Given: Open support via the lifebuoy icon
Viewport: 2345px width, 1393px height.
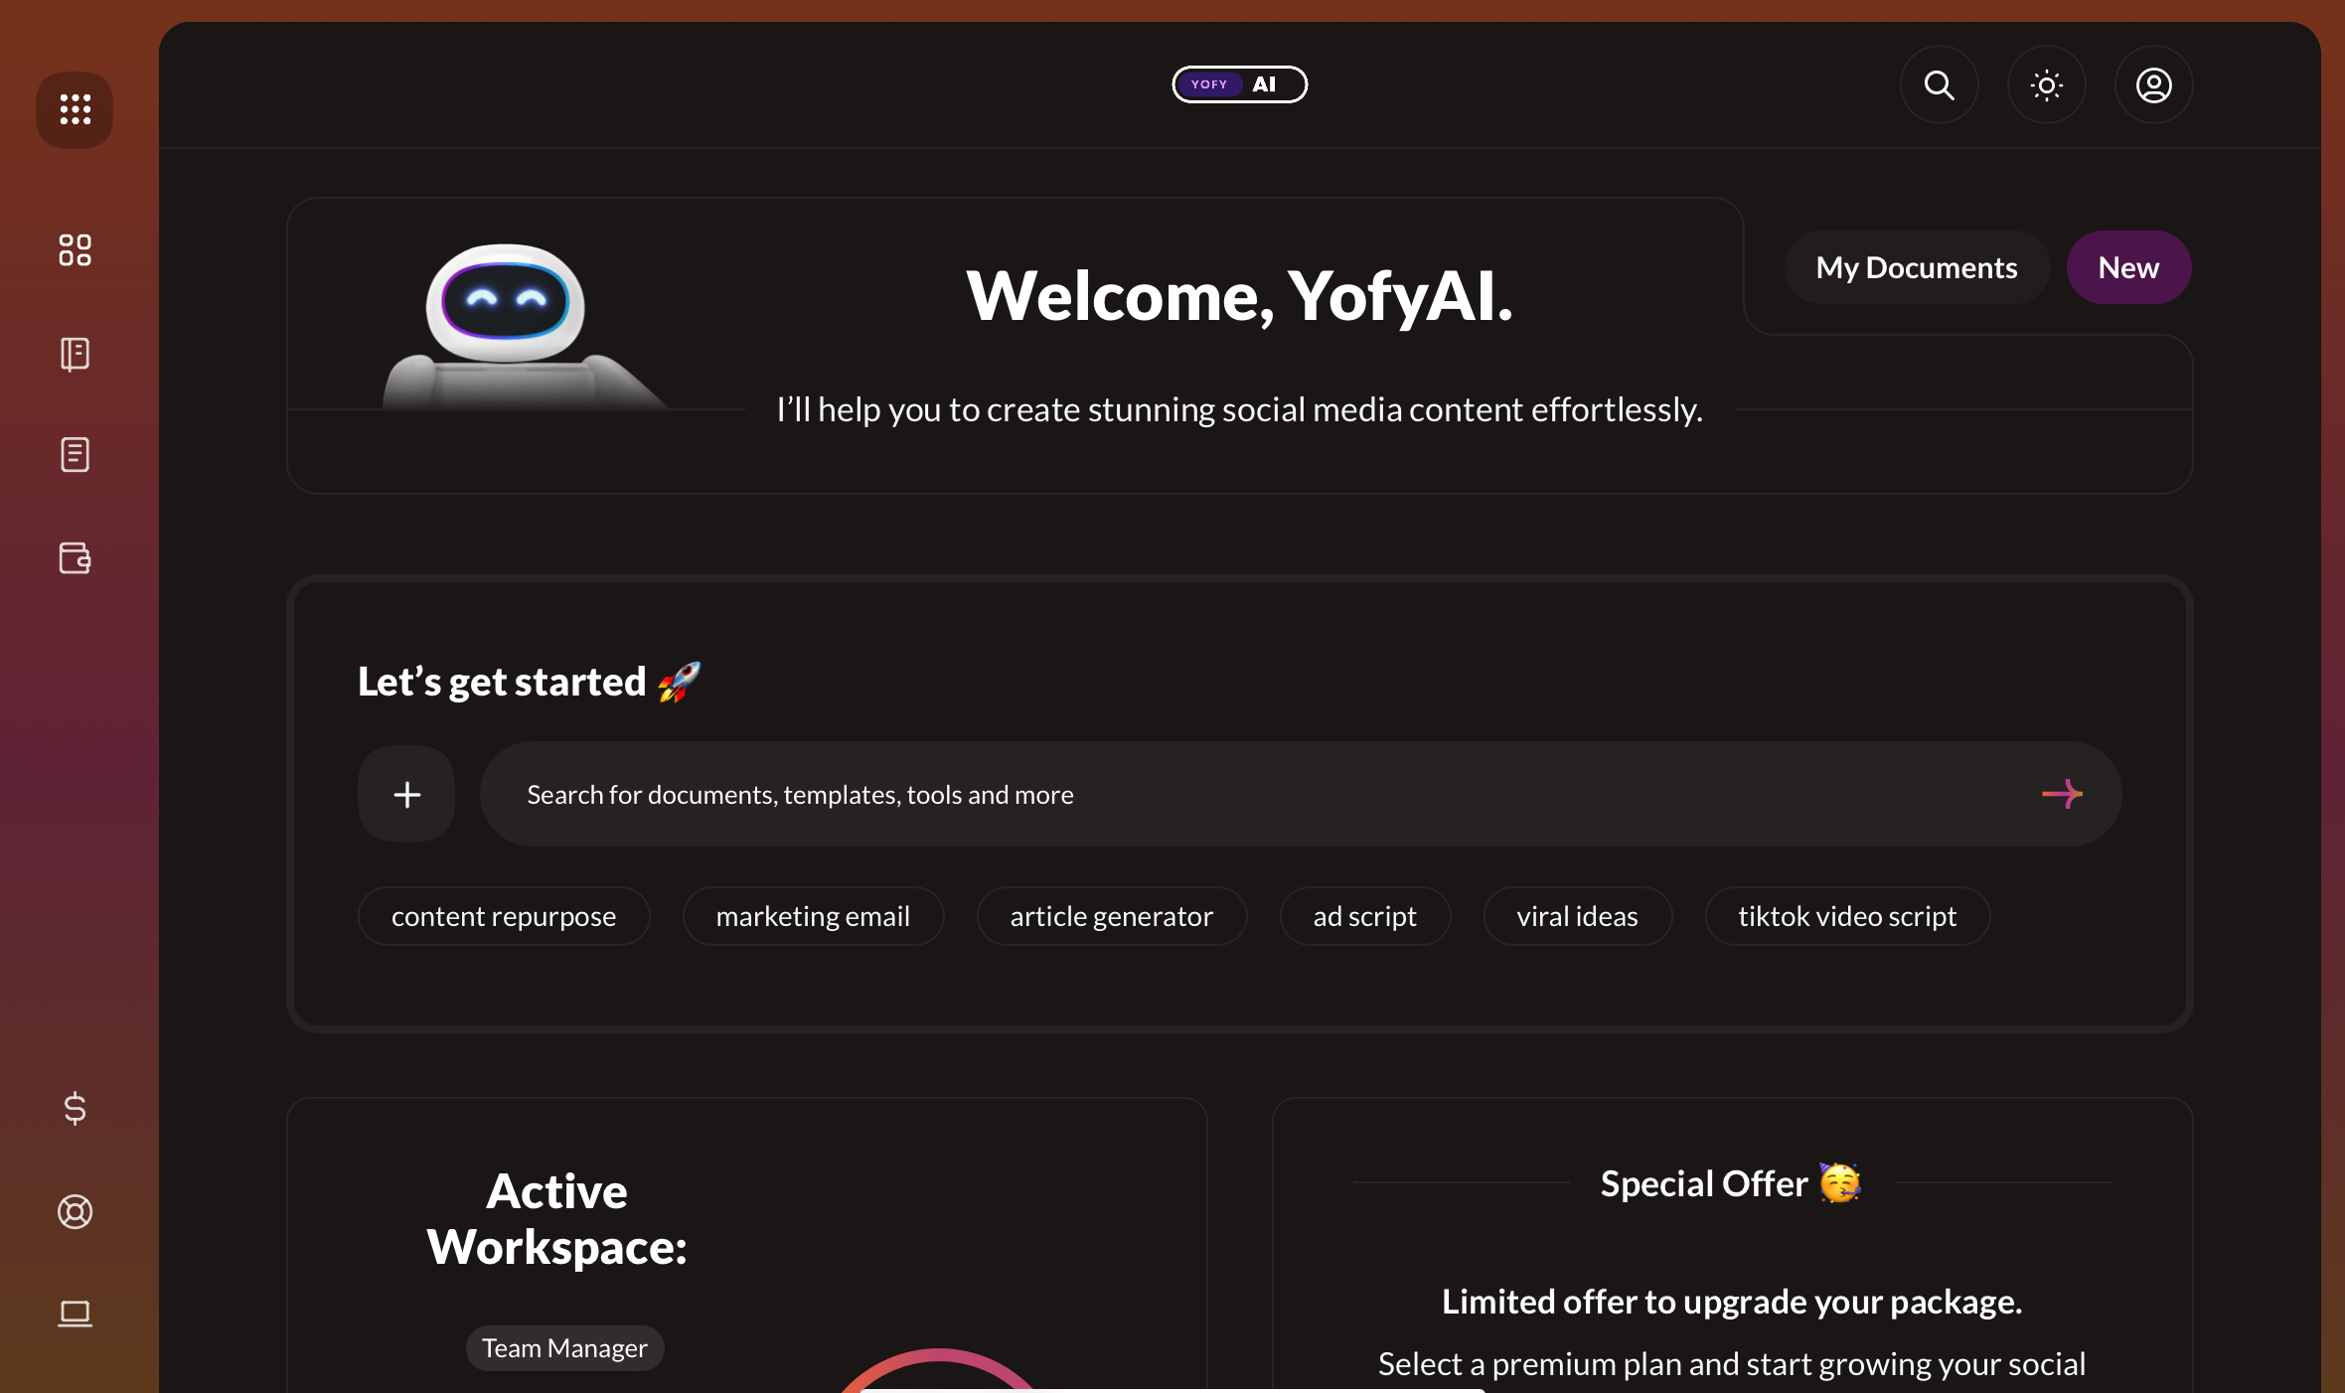Looking at the screenshot, I should pos(75,1212).
